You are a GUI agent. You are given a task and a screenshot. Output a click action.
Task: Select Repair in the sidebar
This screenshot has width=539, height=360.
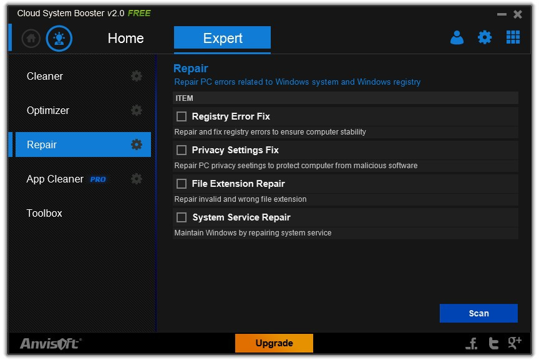point(83,144)
